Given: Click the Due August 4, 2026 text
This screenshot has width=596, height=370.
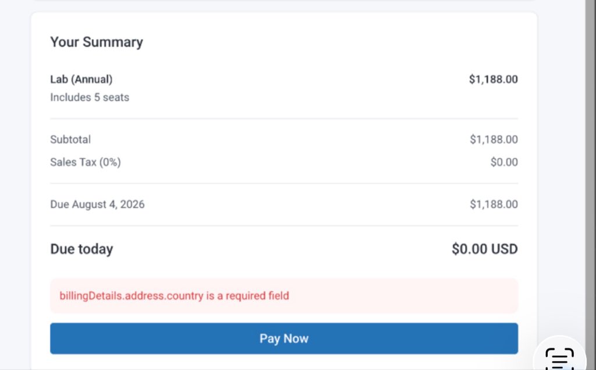Looking at the screenshot, I should 97,204.
